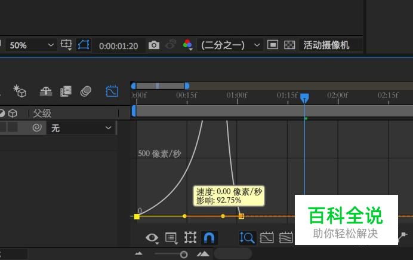
Task: Click the work area start handle
Action: 134,111
